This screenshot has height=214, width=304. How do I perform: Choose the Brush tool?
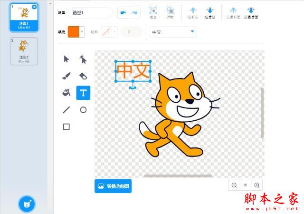(x=66, y=76)
